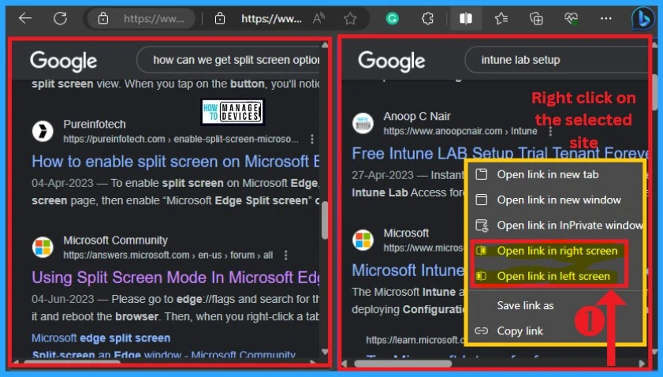663x377 pixels.
Task: Open the Favorites list icon
Action: click(x=501, y=18)
